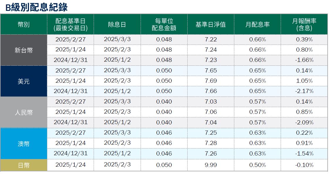Image resolution: width=330 pixels, height=174 pixels.
Task: Select the 幣別 column header
Action: 23,25
